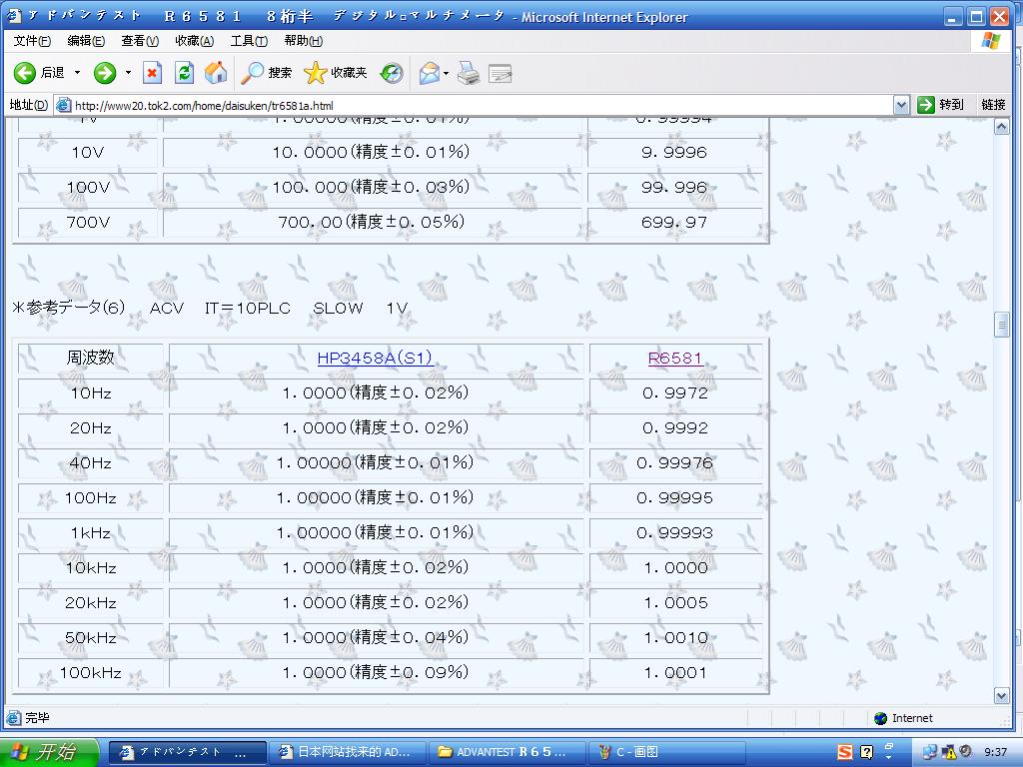Viewport: 1023px width, 767px height.
Task: Open ADVANTEST R65 folder taskbar window
Action: [x=507, y=752]
